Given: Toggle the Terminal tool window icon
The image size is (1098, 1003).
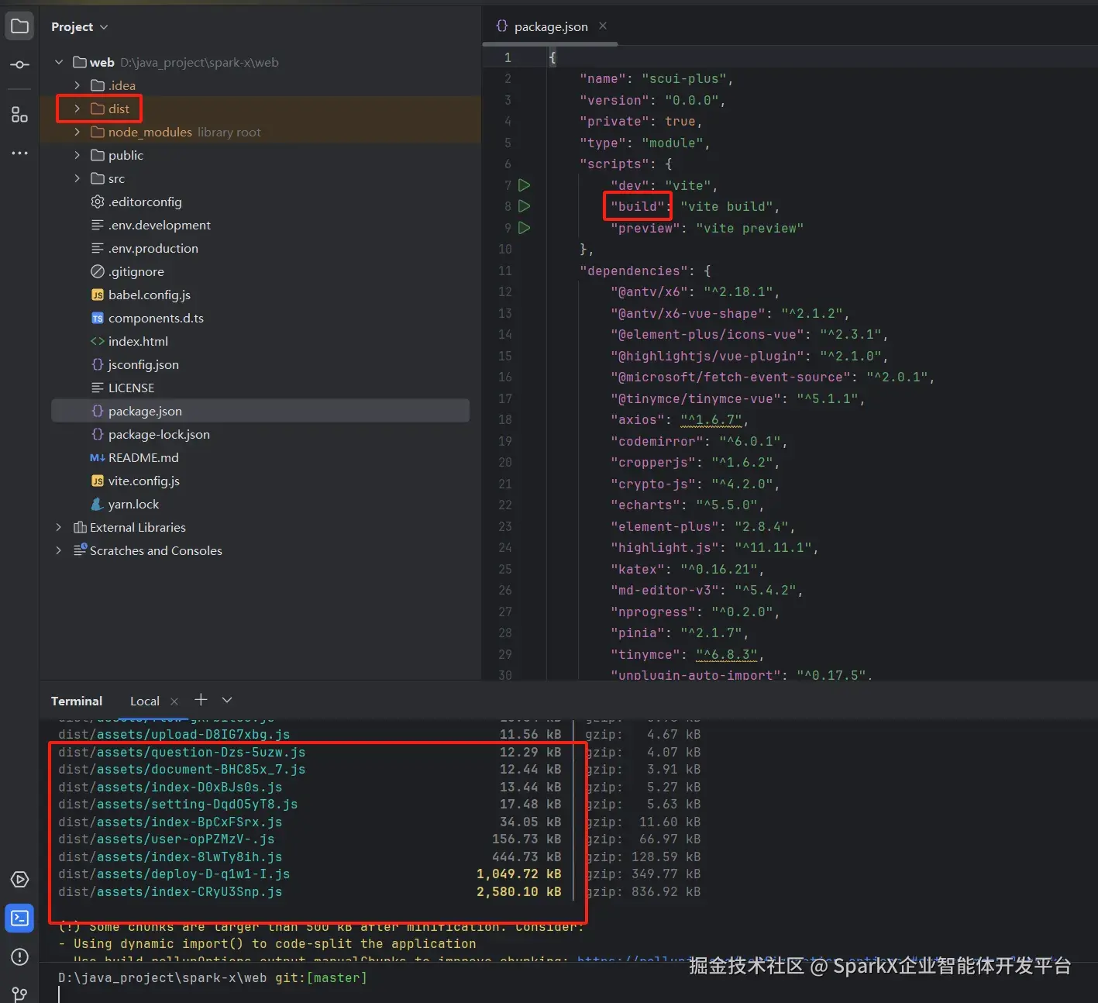Looking at the screenshot, I should [x=19, y=919].
